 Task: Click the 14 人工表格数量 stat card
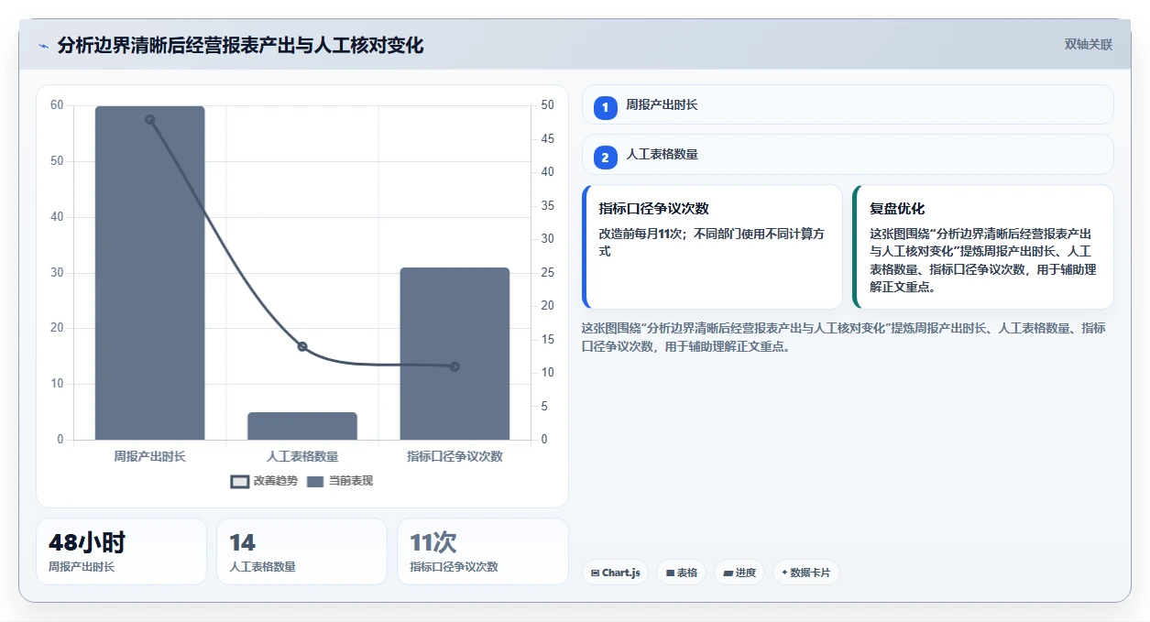(301, 551)
